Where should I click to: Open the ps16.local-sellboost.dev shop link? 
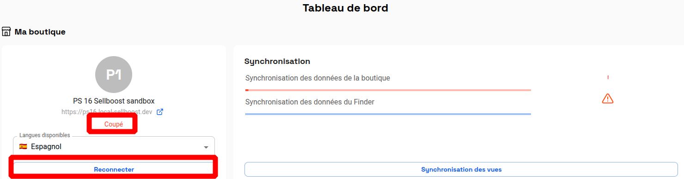pos(108,112)
